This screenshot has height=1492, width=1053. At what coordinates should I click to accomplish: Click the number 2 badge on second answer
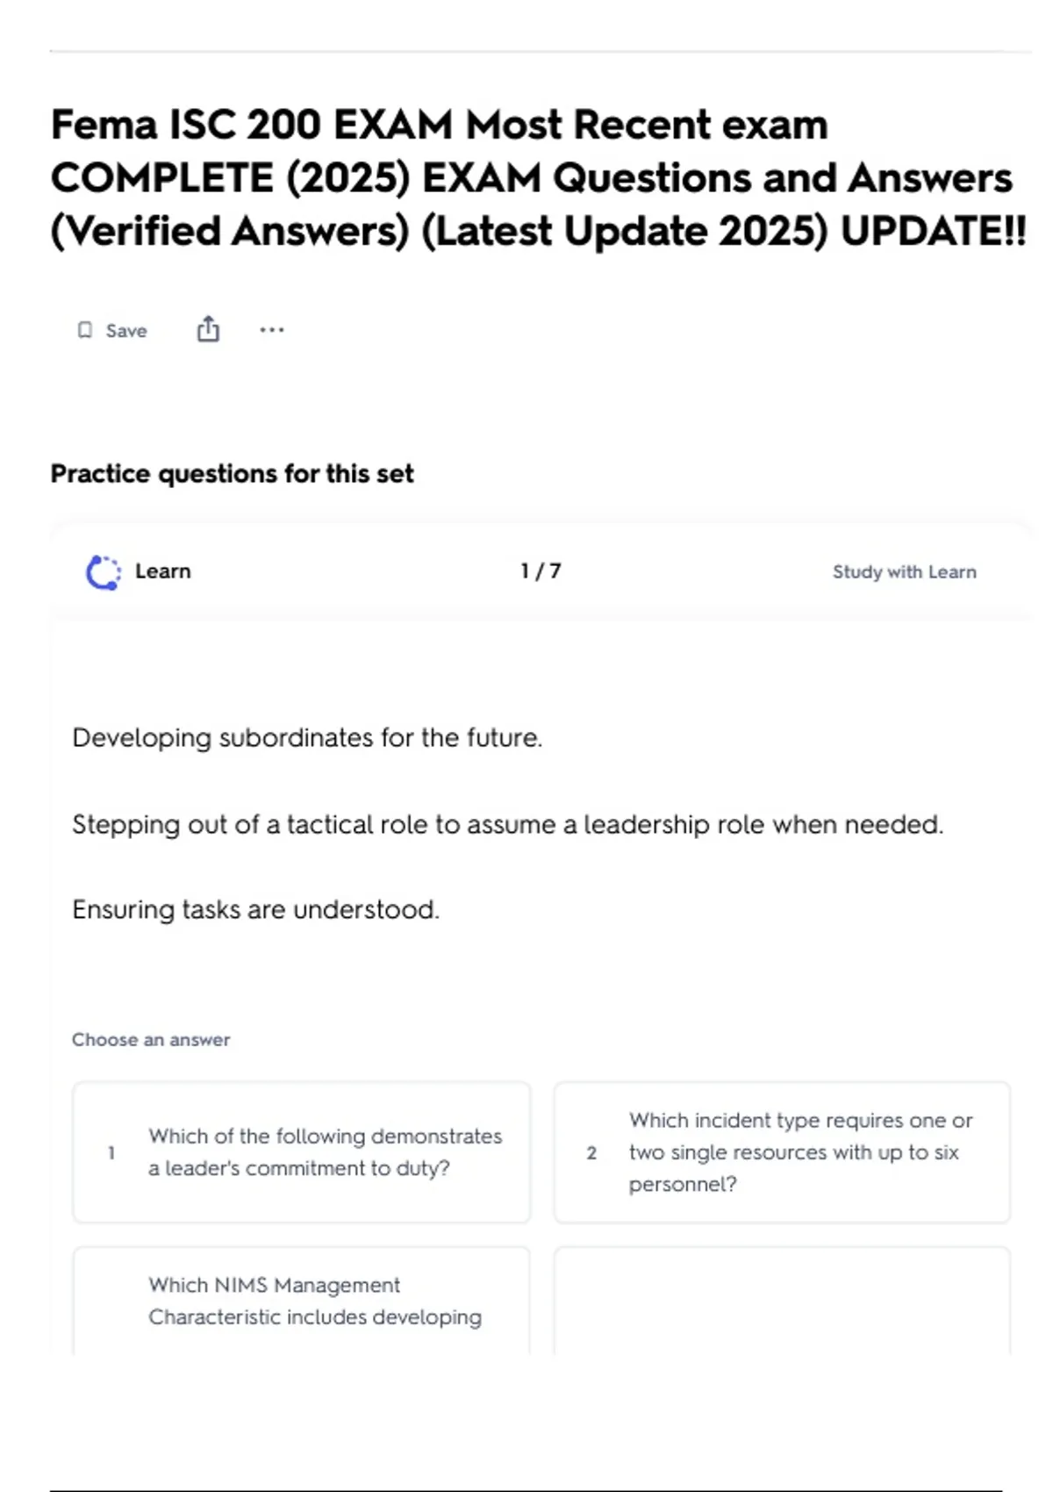tap(591, 1152)
